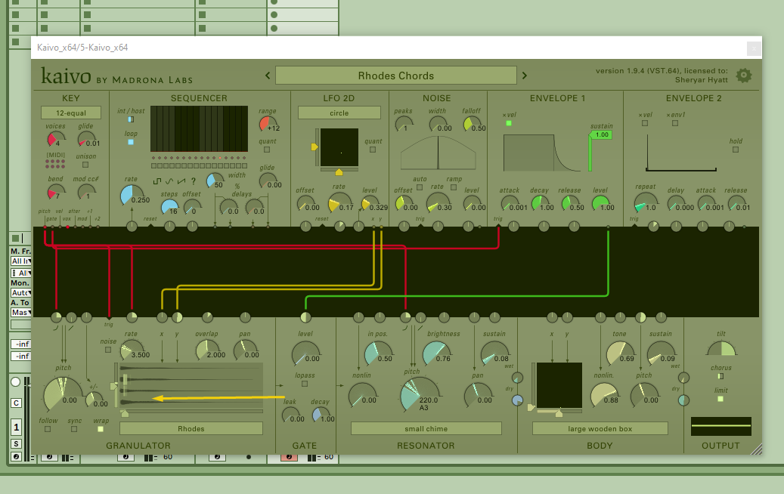The height and width of the screenshot is (494, 784).
Task: Open the LFO circle shape dropdown
Action: pos(339,113)
